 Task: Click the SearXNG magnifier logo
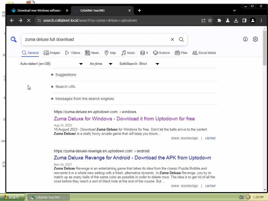14,40
